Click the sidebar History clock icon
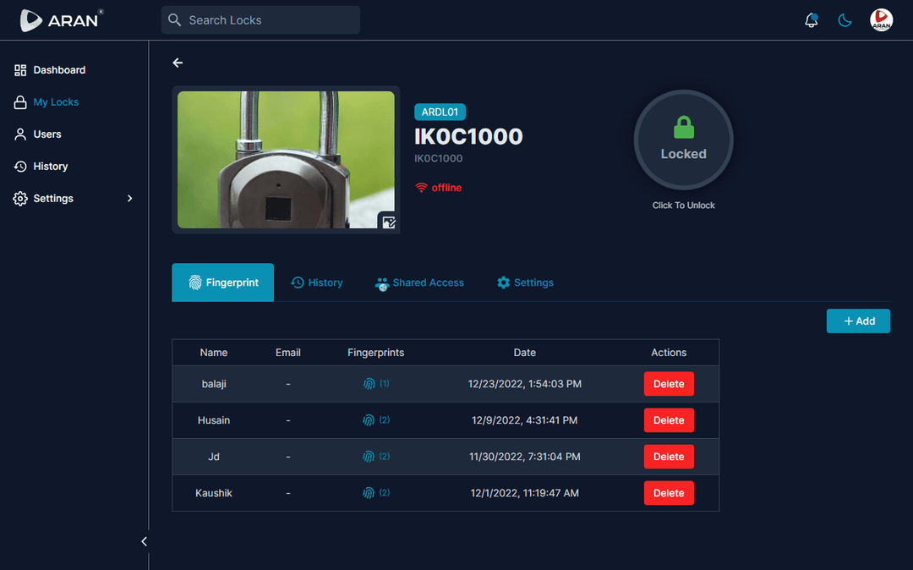The width and height of the screenshot is (913, 570). tap(20, 167)
